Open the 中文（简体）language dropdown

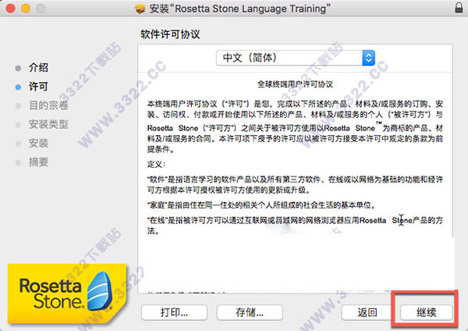[296, 58]
